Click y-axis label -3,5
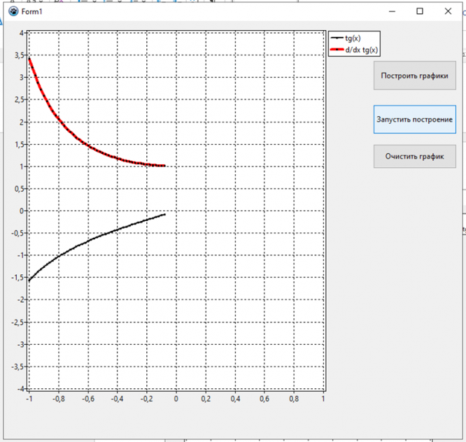The width and height of the screenshot is (466, 442). pos(17,366)
